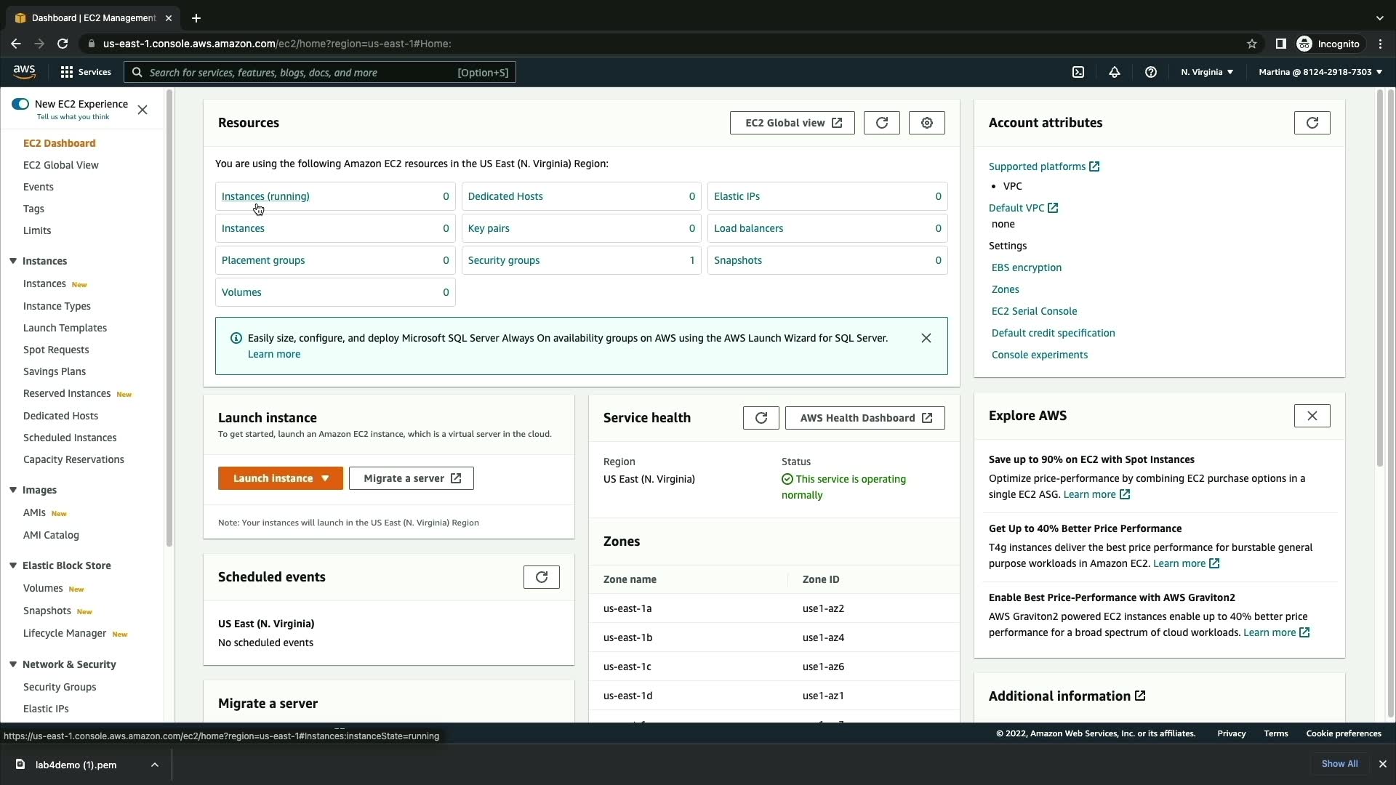Refresh the Resources panel
The width and height of the screenshot is (1396, 785).
pyautogui.click(x=881, y=123)
